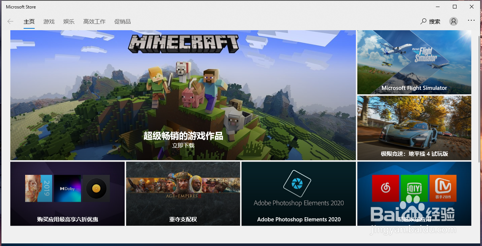The height and width of the screenshot is (246, 482).
Task: Open the three-dots more menu
Action: pos(471,21)
